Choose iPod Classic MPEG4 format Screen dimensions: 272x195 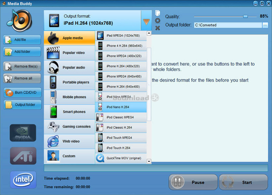121,117
